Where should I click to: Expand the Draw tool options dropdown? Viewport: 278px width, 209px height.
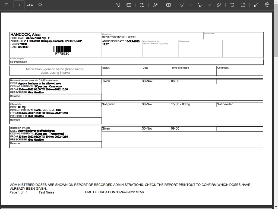tap(191, 5)
